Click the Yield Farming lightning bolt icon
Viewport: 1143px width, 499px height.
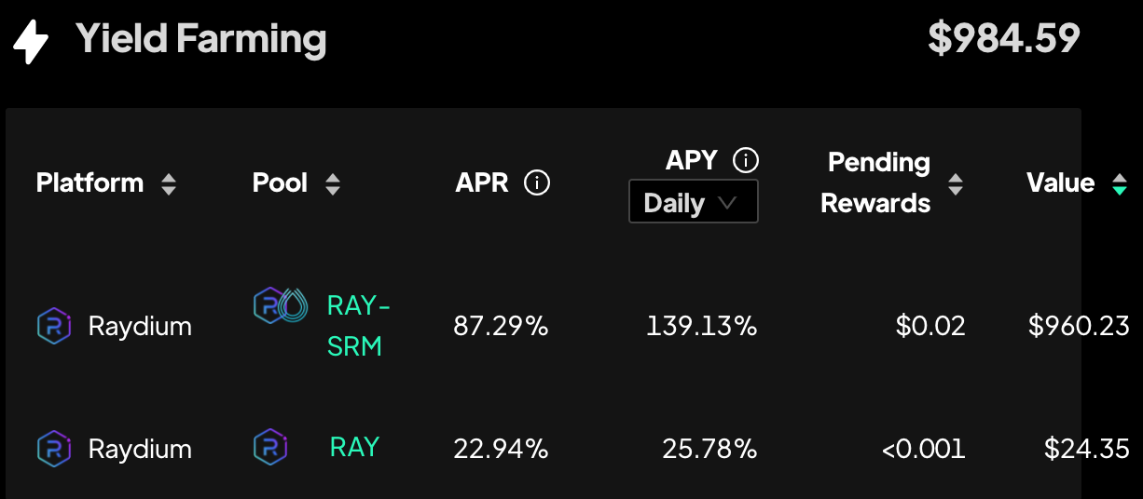30,41
